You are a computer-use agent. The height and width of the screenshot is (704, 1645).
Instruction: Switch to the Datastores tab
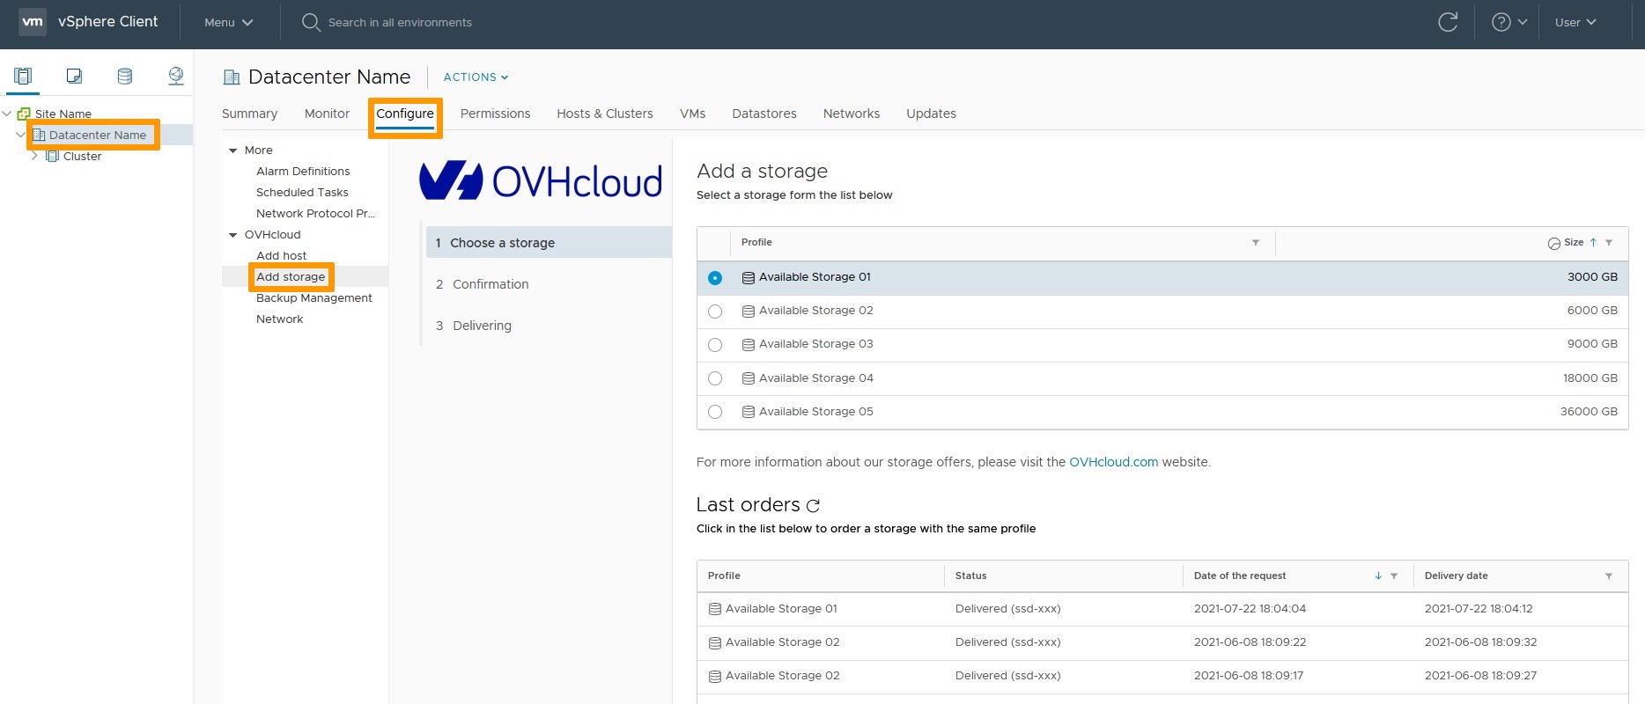coord(764,114)
